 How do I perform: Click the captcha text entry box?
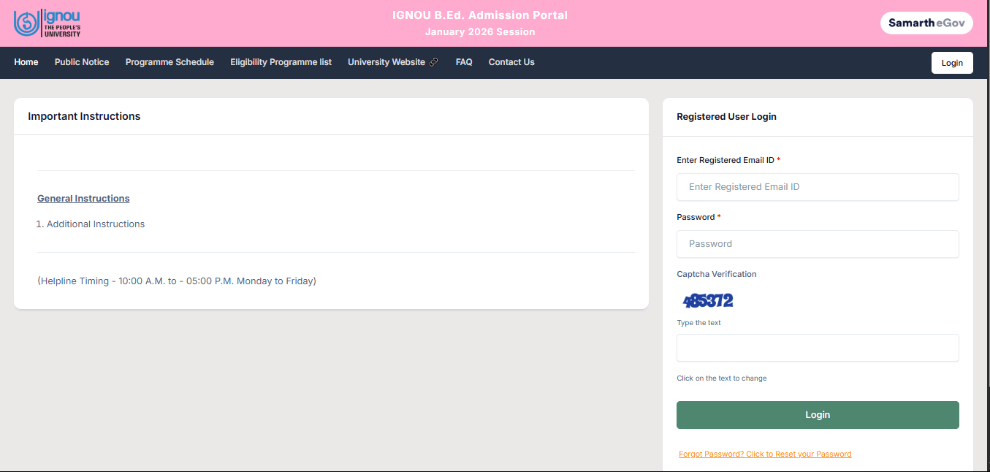click(x=818, y=348)
